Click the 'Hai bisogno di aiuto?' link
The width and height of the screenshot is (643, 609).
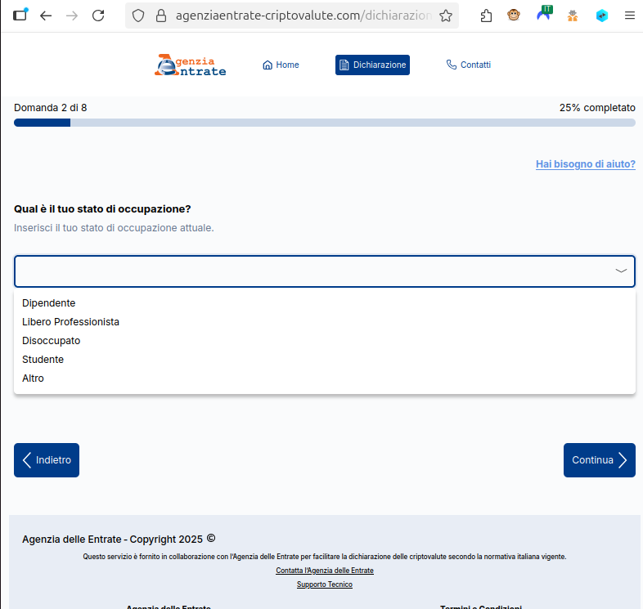click(585, 164)
